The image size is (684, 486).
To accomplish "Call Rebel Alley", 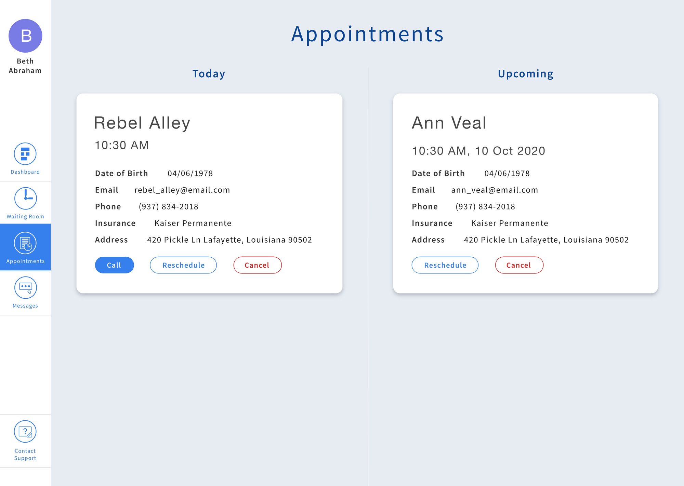I will 114,265.
